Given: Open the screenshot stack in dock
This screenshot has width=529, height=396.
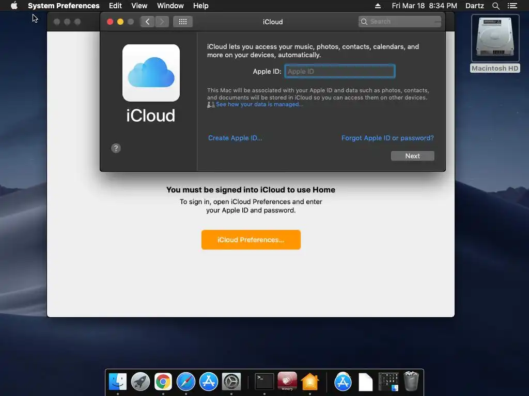Looking at the screenshot, I should tap(388, 382).
